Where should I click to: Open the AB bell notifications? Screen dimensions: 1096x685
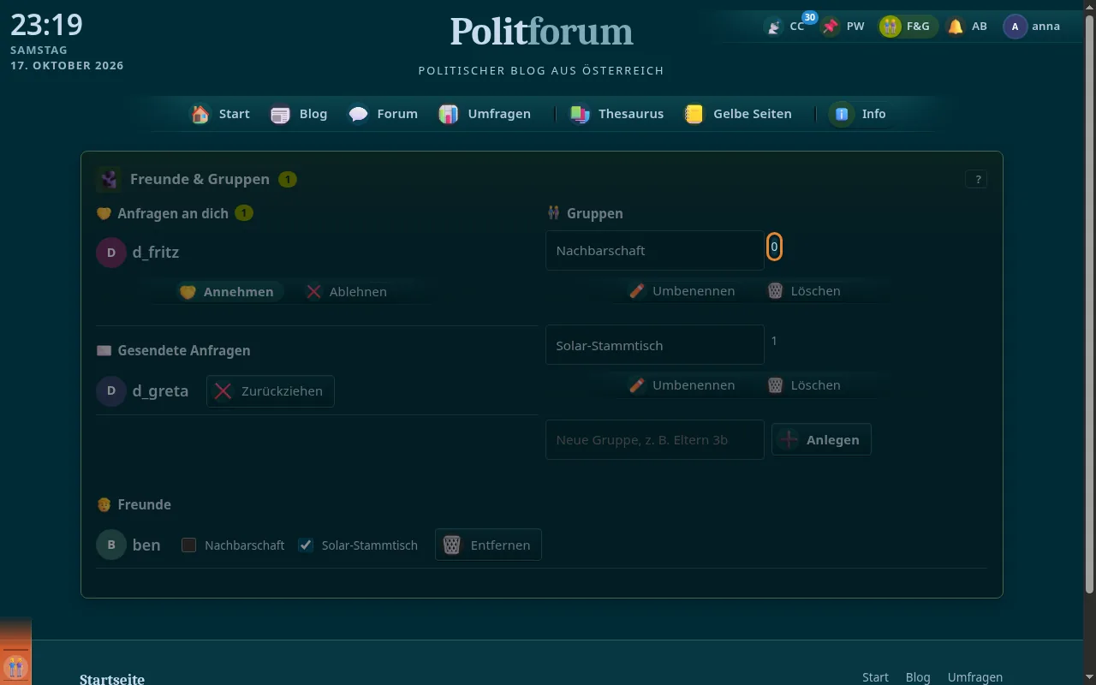pos(956,27)
